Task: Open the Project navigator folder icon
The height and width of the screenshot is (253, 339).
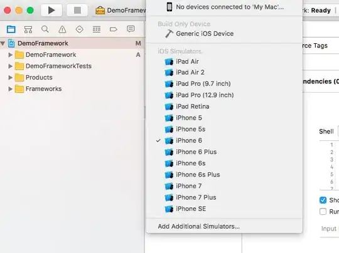Action: [x=11, y=29]
